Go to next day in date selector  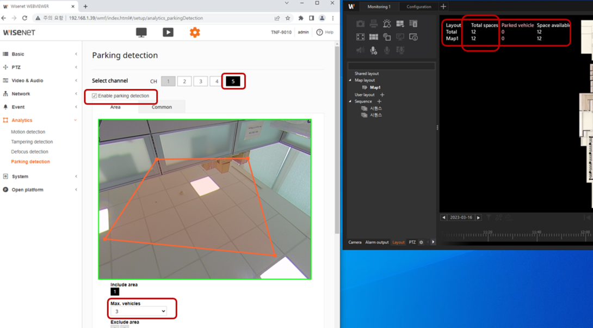coord(478,217)
